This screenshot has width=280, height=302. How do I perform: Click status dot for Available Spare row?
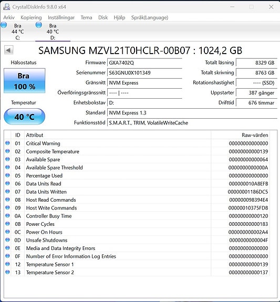tap(7, 159)
